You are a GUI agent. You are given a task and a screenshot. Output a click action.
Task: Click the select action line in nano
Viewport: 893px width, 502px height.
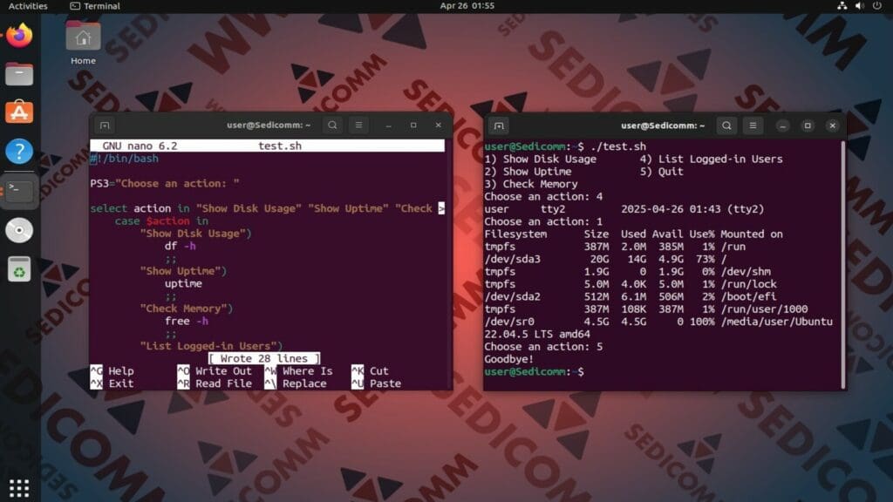coord(267,208)
